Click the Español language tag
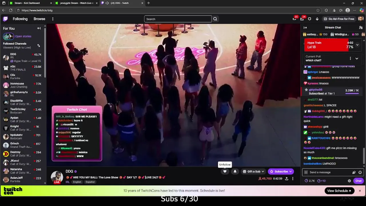 point(90,182)
